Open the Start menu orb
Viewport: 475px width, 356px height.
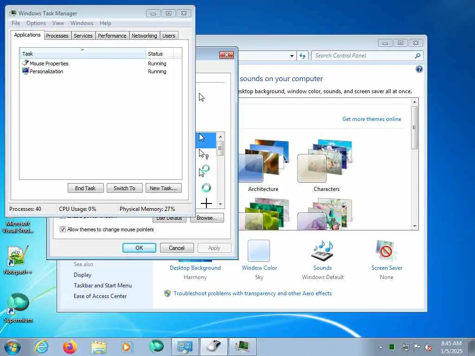click(x=13, y=347)
